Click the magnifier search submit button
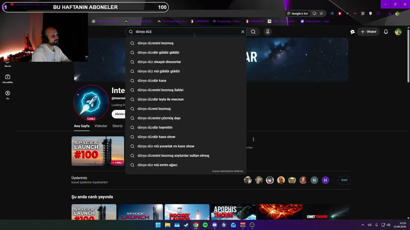Image resolution: width=410 pixels, height=230 pixels. (x=253, y=32)
